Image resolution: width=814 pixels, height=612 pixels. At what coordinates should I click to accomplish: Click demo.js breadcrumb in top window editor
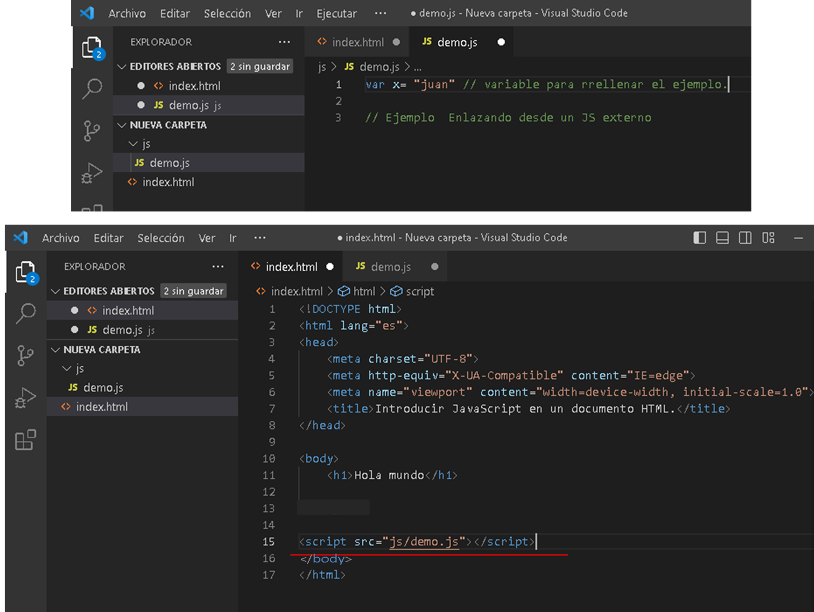[x=372, y=67]
